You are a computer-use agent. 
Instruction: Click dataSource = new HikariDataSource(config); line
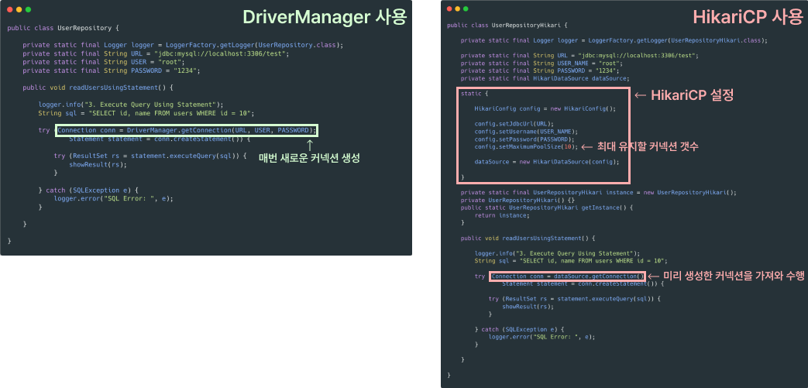point(547,162)
